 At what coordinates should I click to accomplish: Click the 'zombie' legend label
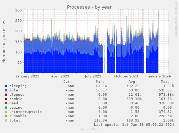[16, 99]
